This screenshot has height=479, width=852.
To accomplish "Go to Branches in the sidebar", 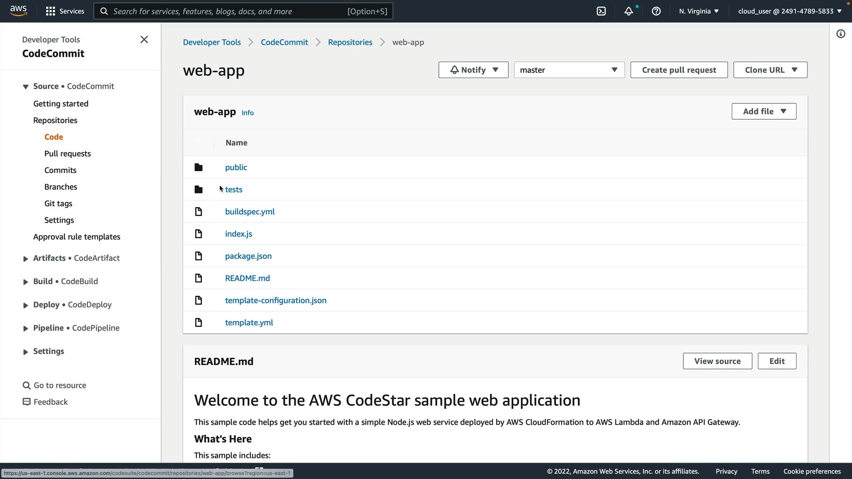I will pos(61,187).
